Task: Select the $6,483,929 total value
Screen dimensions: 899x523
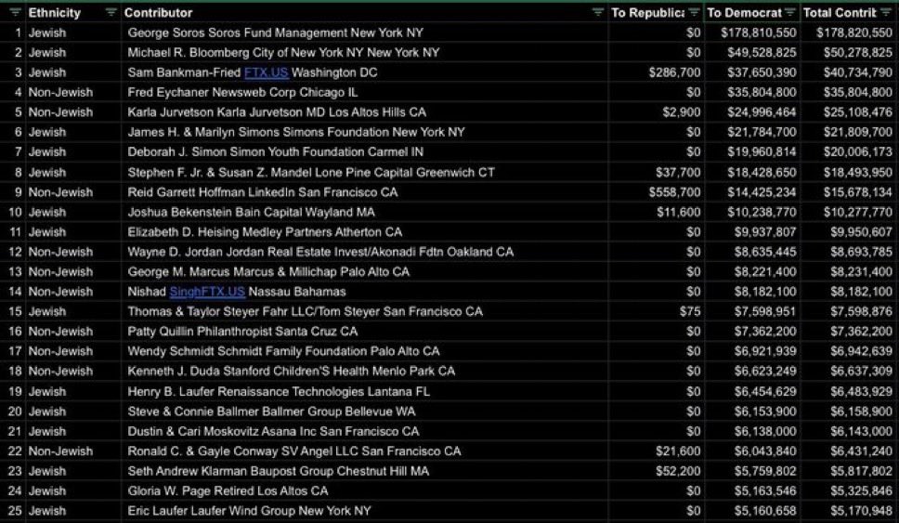Action: pos(861,392)
